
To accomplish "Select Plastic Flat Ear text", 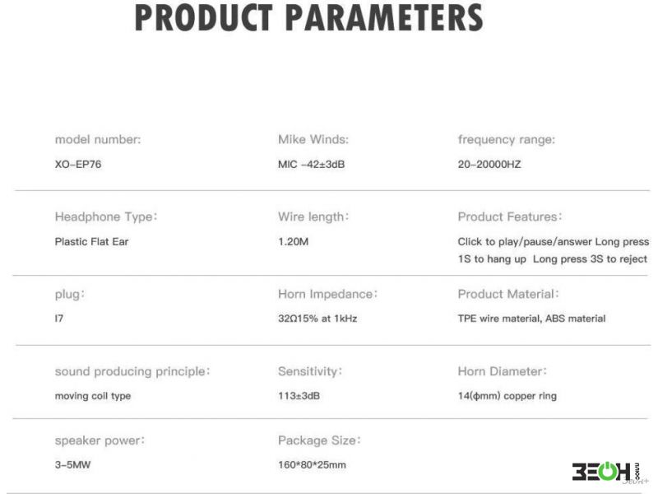I will pos(91,241).
